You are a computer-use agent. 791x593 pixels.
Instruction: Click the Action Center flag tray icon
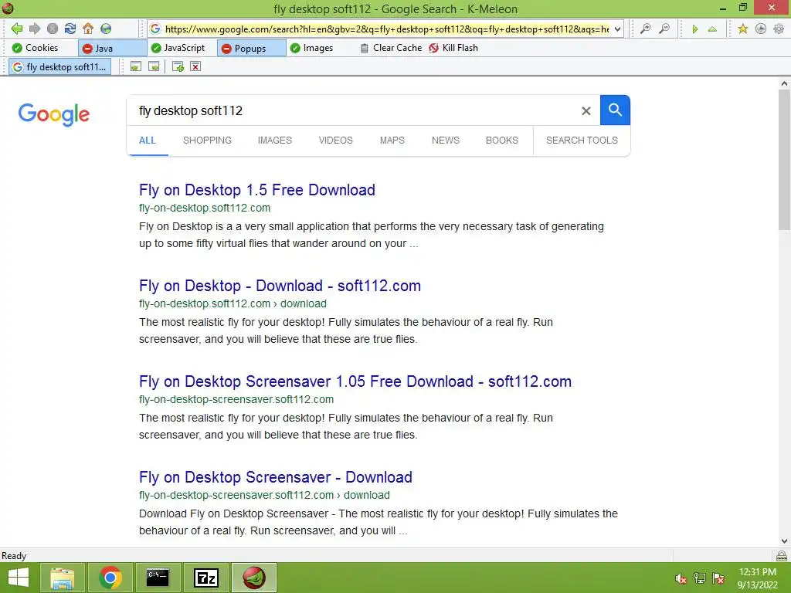(718, 578)
